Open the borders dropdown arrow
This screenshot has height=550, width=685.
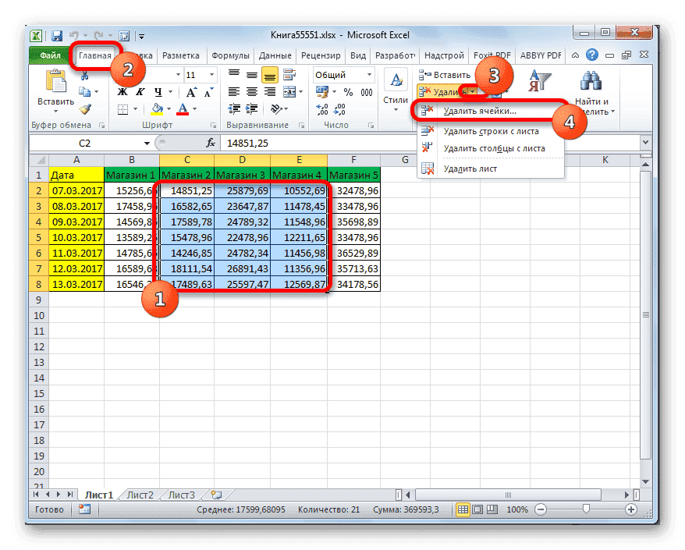point(136,108)
